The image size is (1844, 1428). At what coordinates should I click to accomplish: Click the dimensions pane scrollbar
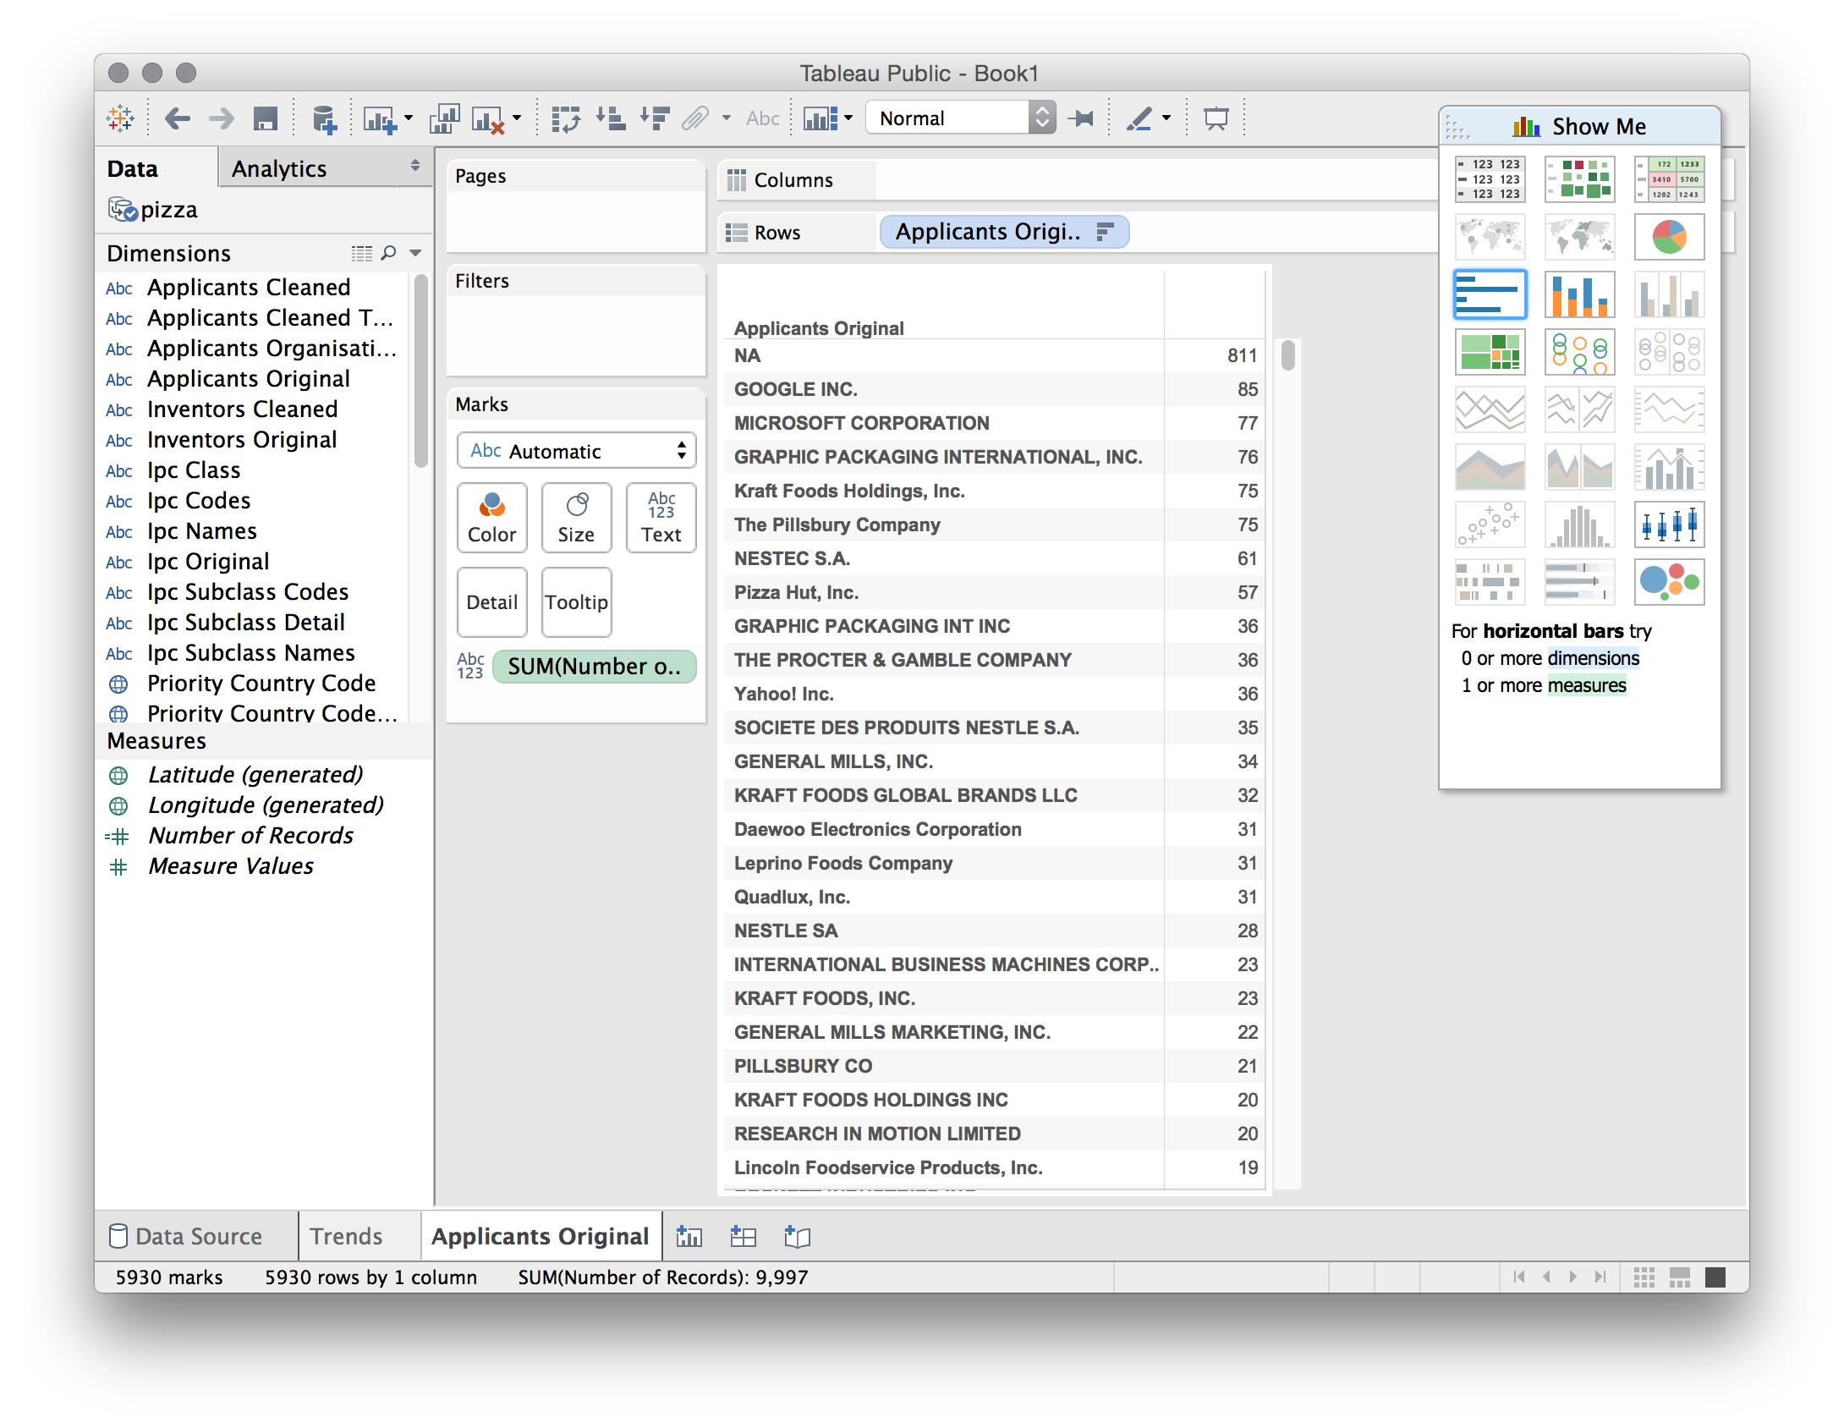pos(420,371)
